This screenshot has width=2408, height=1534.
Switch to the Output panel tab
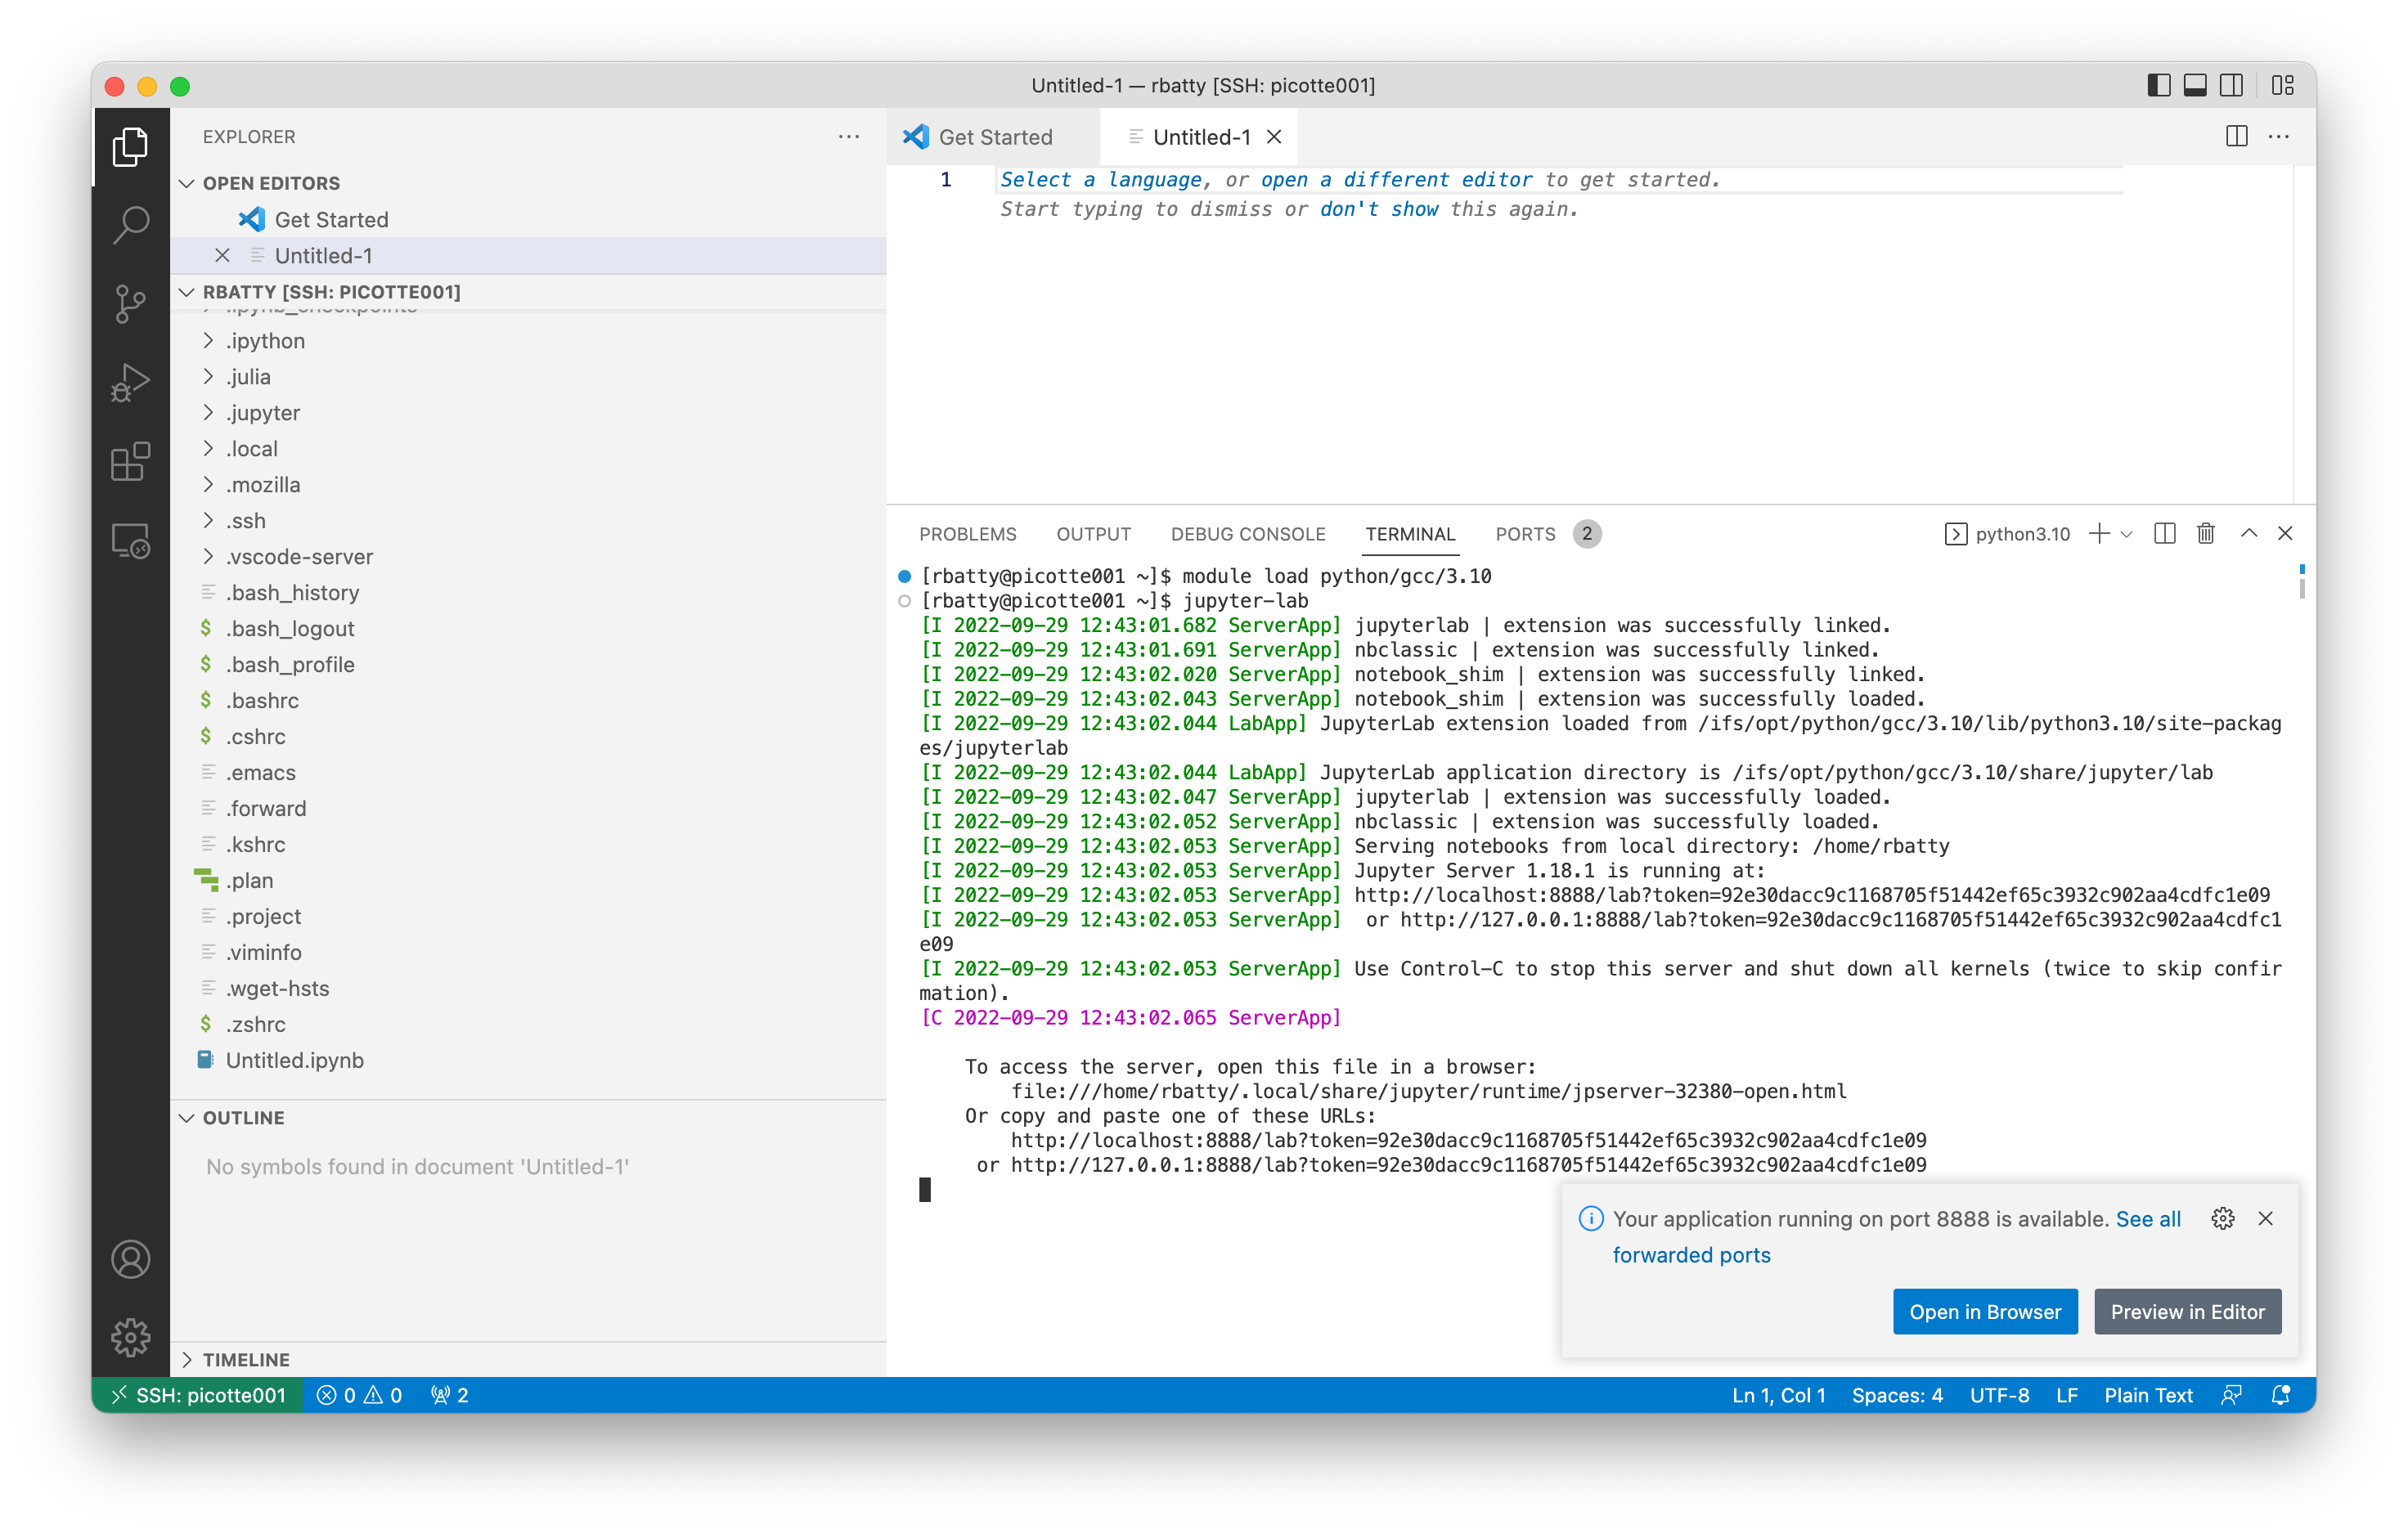point(1093,534)
